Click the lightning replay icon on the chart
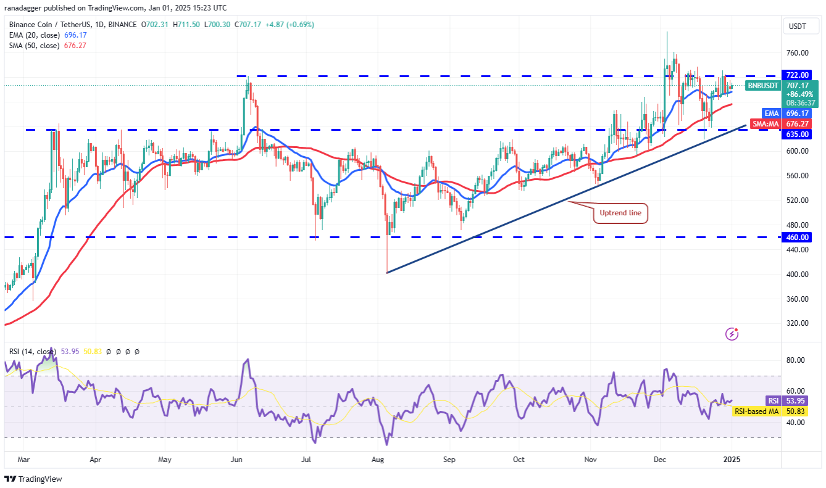 [x=732, y=334]
